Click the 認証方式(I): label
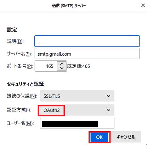 19,110
